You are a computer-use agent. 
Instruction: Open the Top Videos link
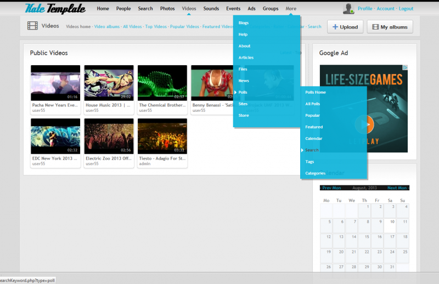click(x=156, y=26)
